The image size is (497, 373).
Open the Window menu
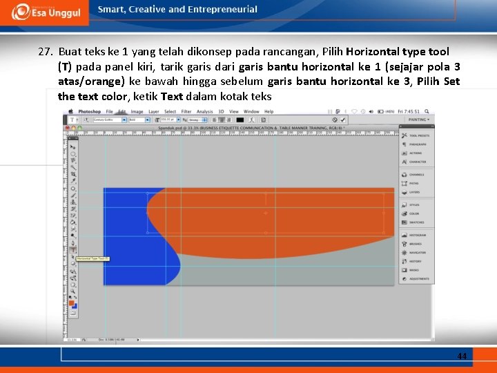tap(251, 112)
